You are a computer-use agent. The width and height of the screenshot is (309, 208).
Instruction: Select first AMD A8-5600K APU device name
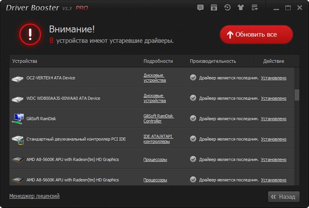tap(73, 159)
